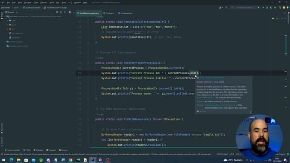This screenshot has width=290, height=163.
Task: Hide the Project panel with the minus icon
Action: tap(73, 12)
